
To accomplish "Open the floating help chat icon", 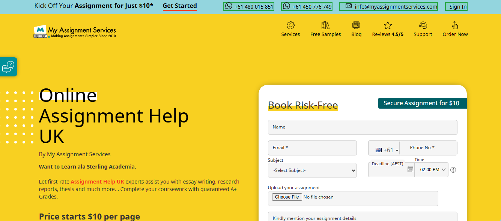I will [x=8, y=67].
